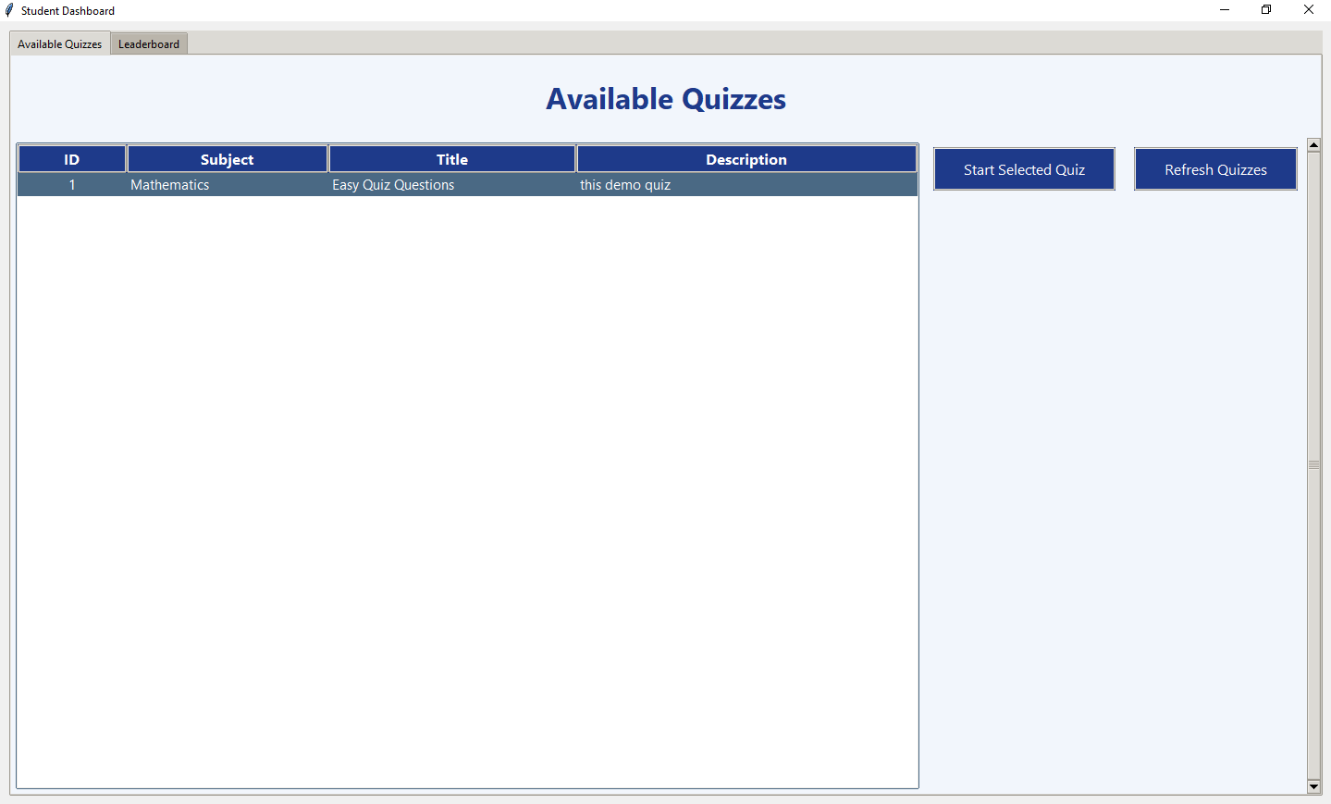Click the Available Quizzes heading

[x=665, y=99]
